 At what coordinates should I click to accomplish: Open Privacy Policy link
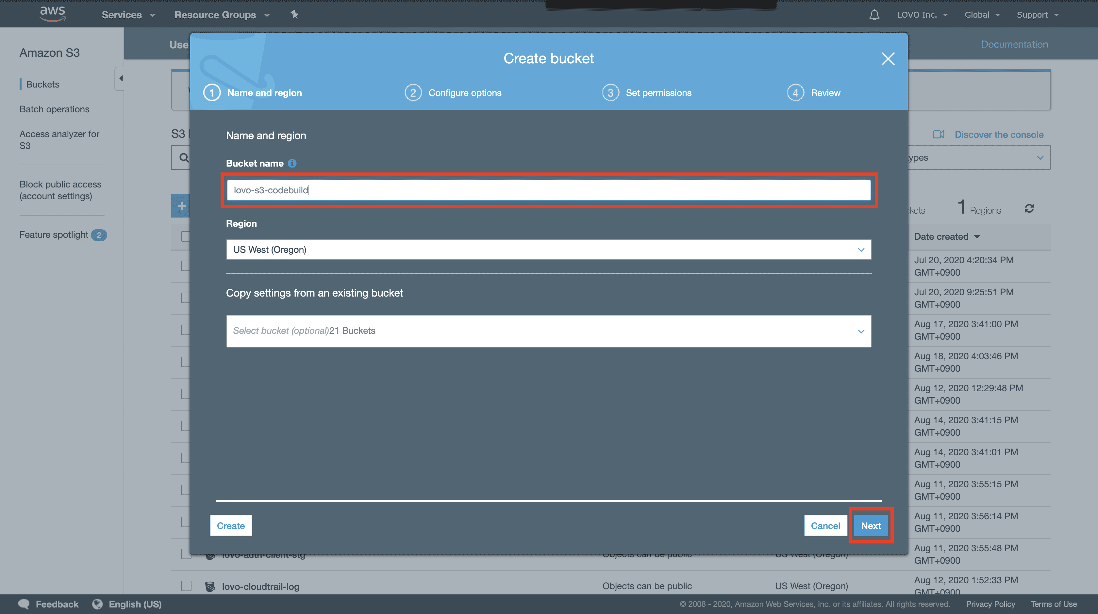pyautogui.click(x=990, y=604)
